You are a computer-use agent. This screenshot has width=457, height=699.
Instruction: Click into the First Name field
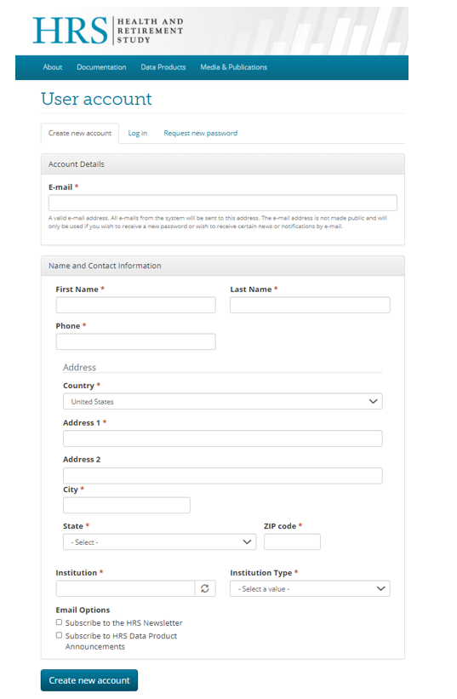click(x=136, y=305)
